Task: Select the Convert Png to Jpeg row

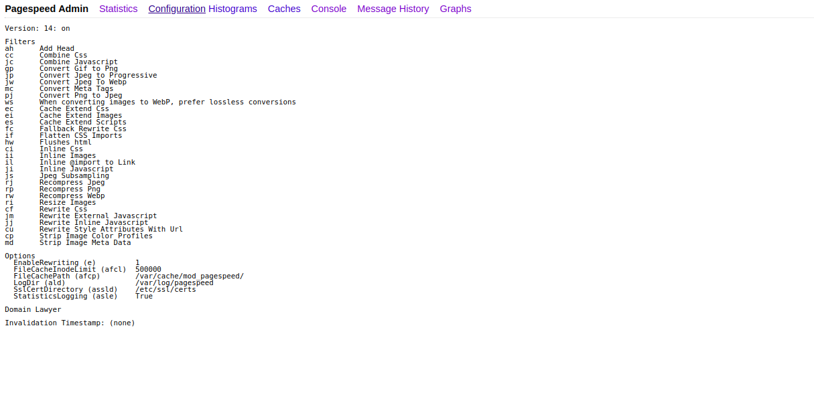Action: click(x=64, y=95)
